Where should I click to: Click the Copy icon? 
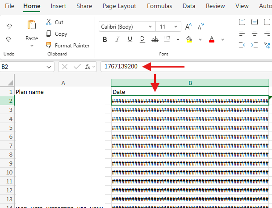click(49, 34)
